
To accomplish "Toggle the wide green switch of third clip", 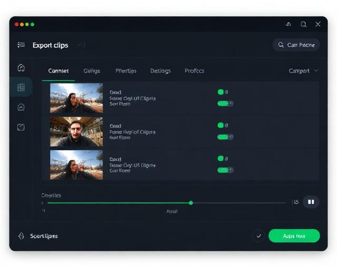I will [x=225, y=170].
